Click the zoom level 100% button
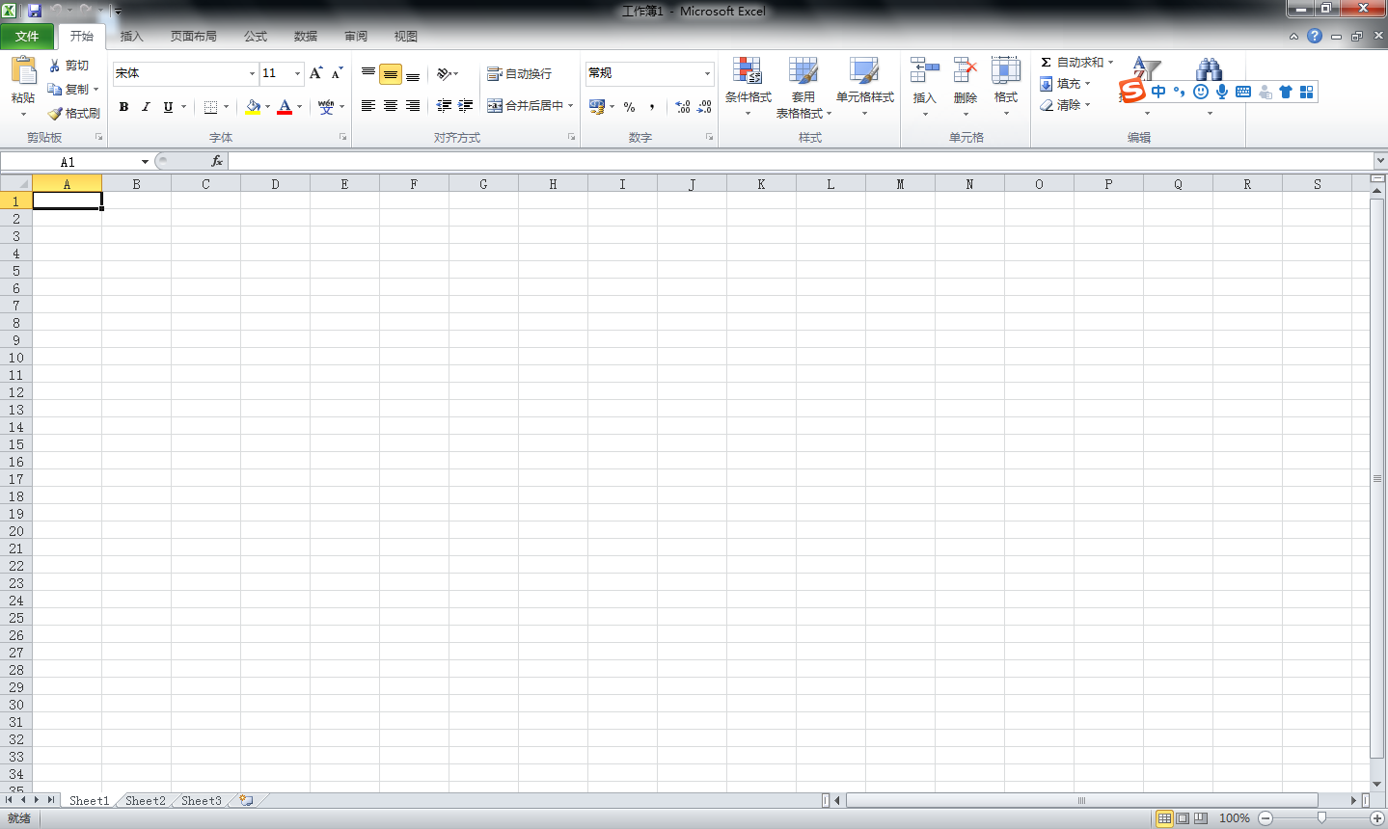Screen dimensions: 1388x829 coord(1234,818)
